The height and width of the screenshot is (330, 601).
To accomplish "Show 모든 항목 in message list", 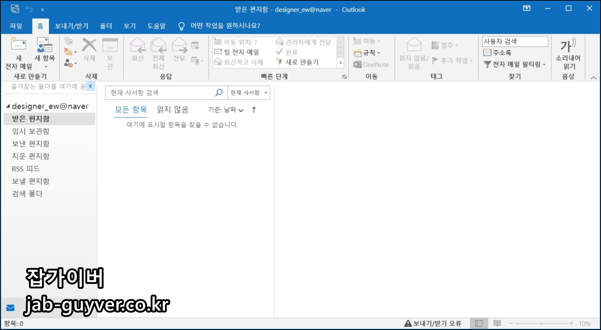I will (131, 110).
